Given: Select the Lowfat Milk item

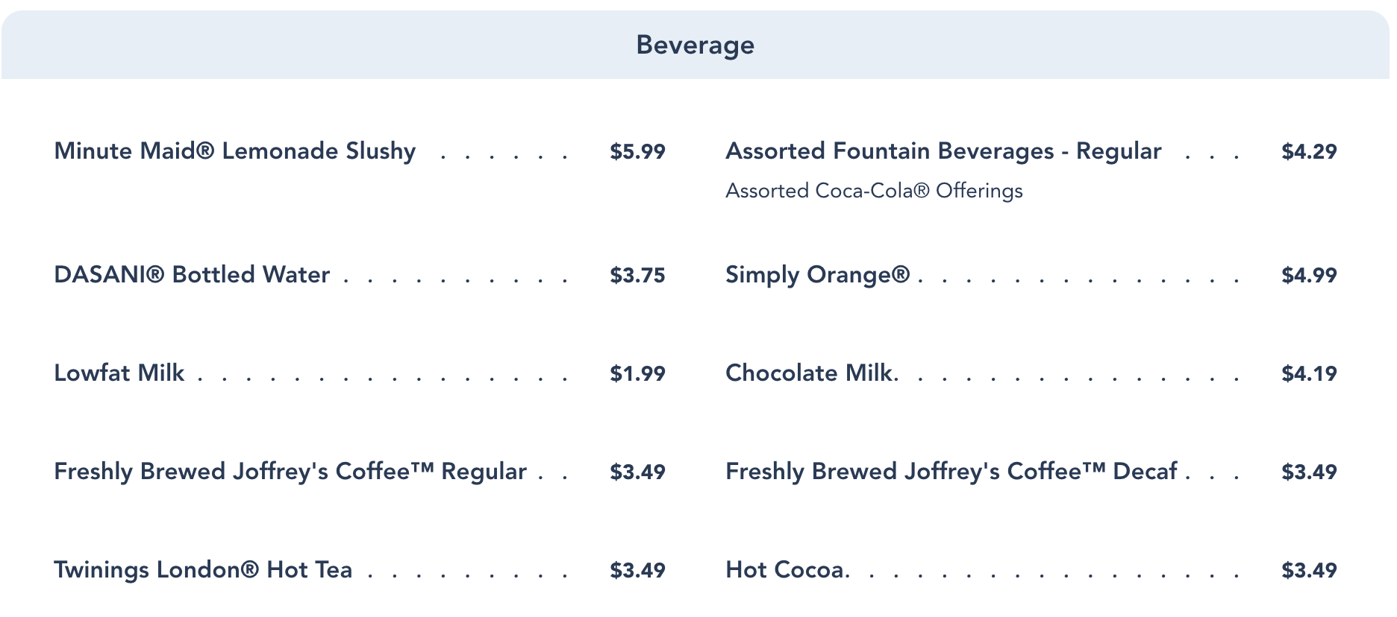Looking at the screenshot, I should pos(119,373).
